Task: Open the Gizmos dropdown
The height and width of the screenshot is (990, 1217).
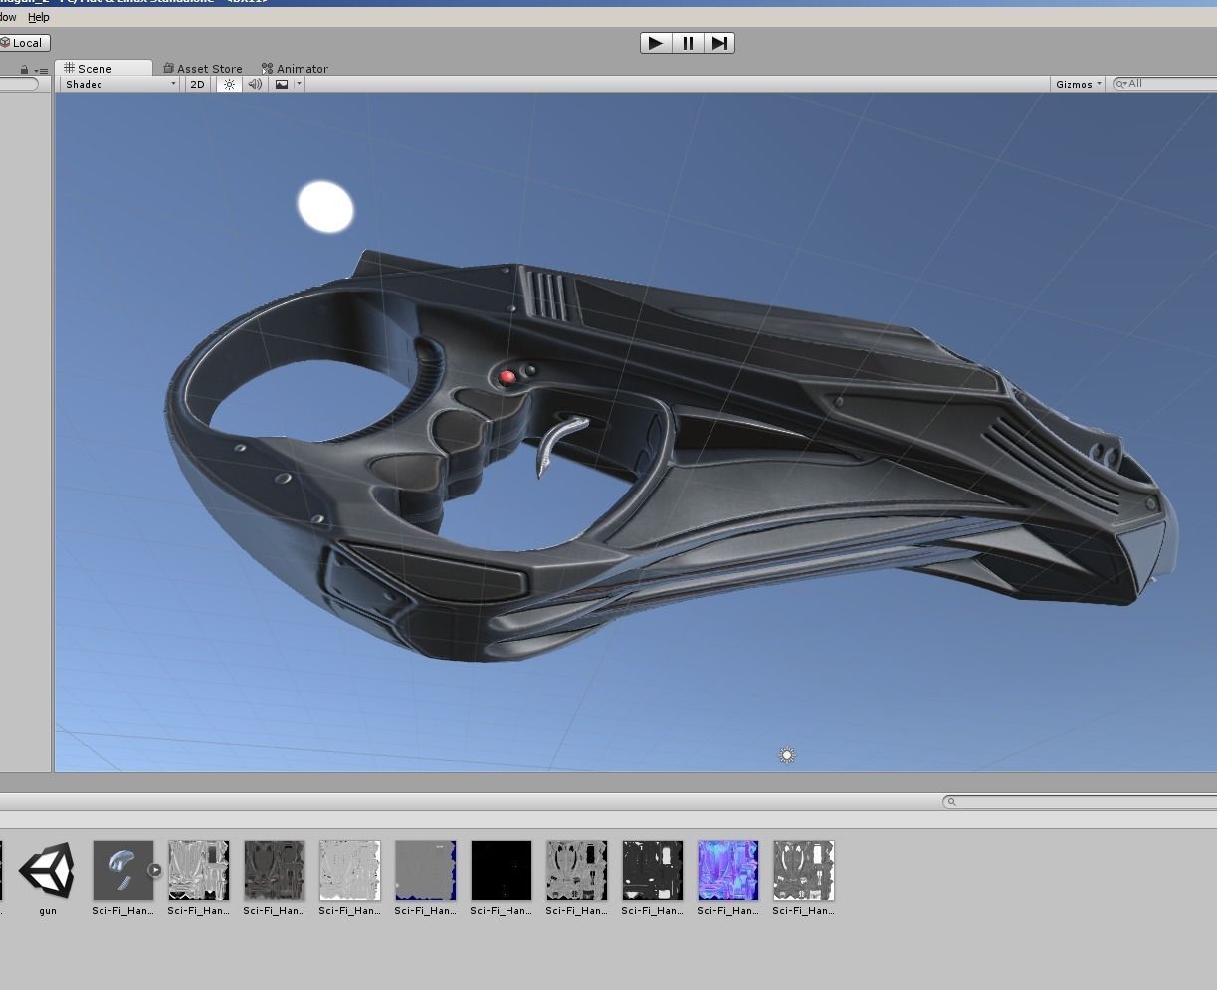Action: pyautogui.click(x=1079, y=85)
